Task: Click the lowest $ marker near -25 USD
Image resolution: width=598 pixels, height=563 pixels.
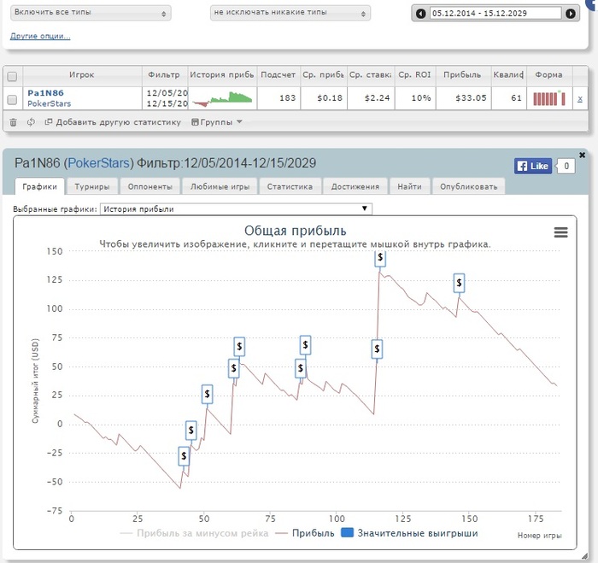Action: 184,456
